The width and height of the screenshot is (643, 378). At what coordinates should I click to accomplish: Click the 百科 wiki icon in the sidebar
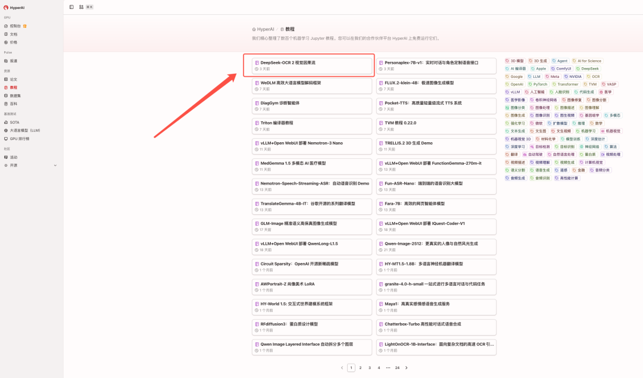click(x=6, y=104)
